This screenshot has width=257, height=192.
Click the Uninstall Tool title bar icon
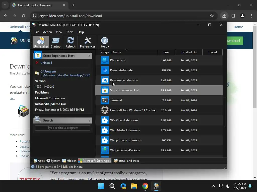coord(34,25)
